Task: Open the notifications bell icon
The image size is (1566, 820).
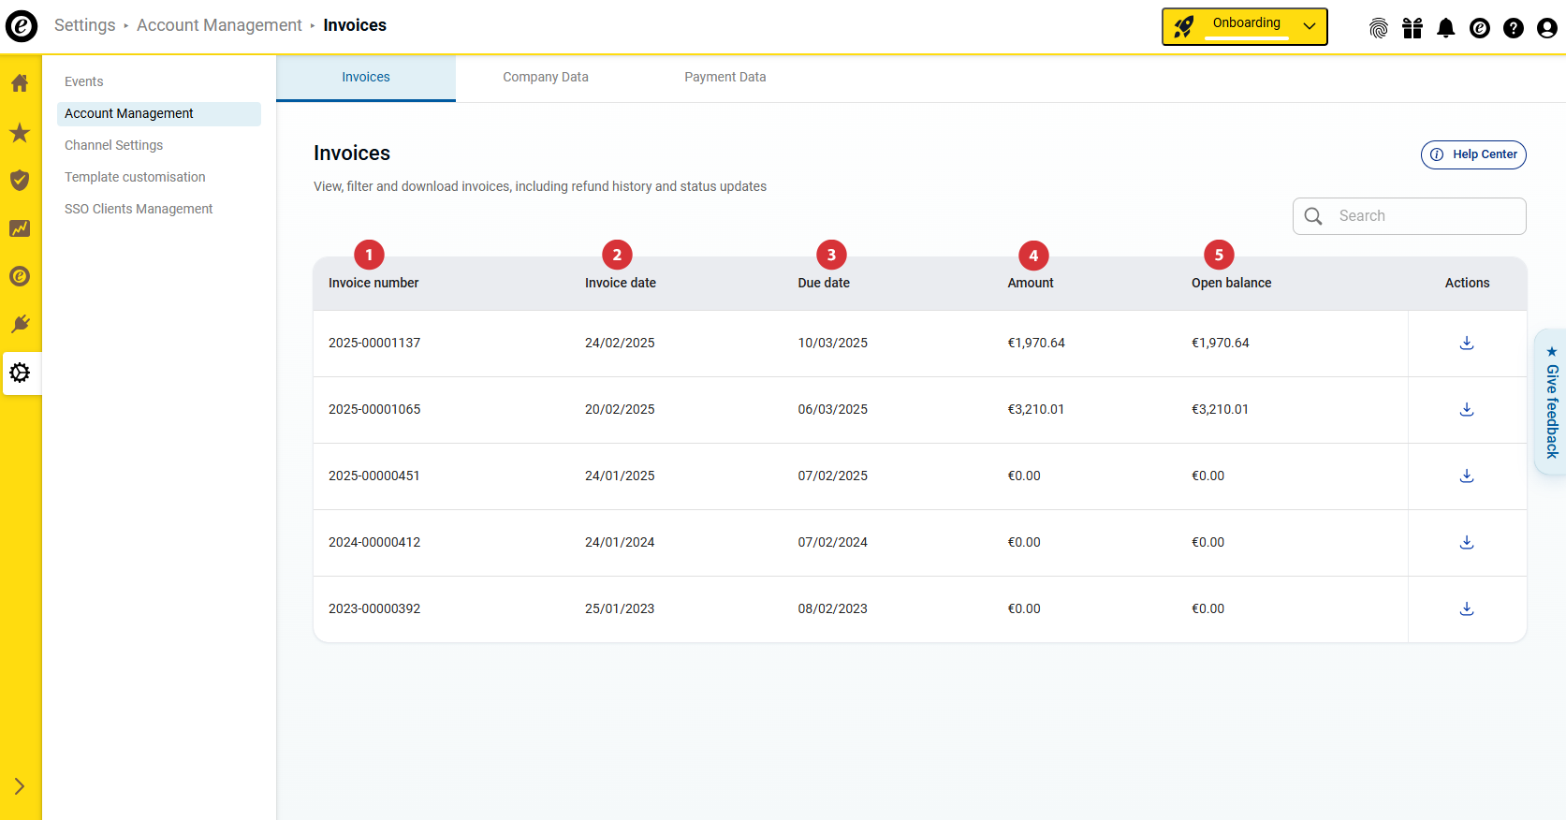Action: click(x=1445, y=28)
